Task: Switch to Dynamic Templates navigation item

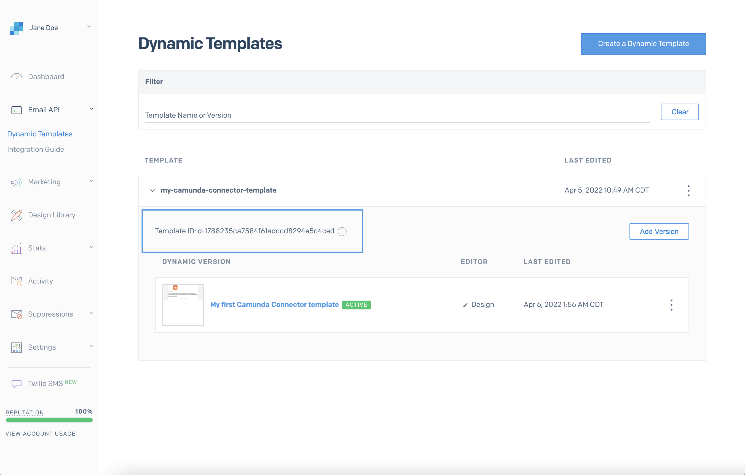Action: coord(40,134)
